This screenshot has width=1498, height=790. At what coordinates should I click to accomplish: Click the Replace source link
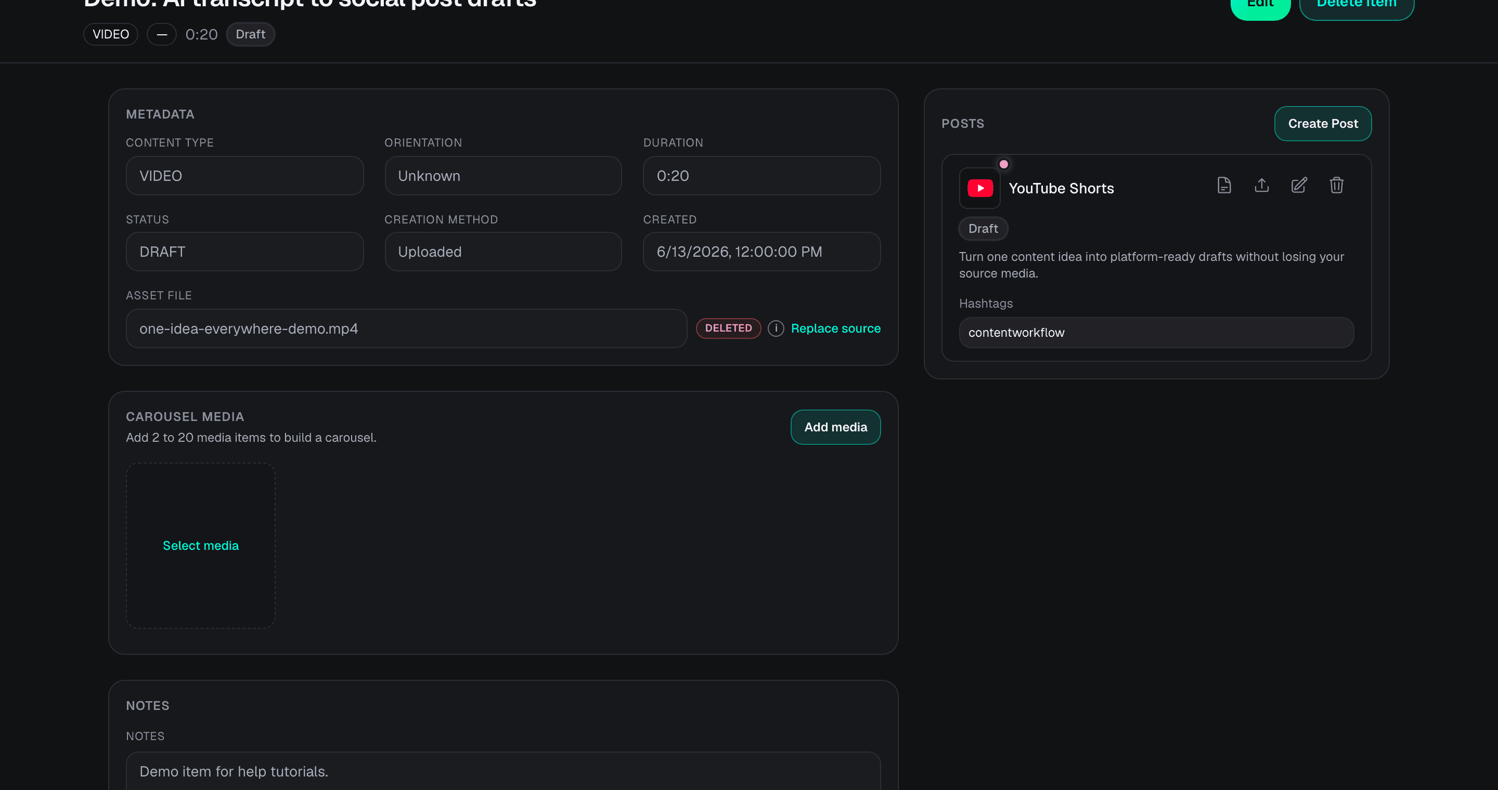click(x=836, y=328)
